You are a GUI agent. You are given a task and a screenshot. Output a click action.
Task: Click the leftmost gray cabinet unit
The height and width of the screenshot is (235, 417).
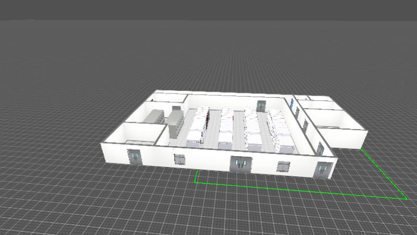click(154, 117)
